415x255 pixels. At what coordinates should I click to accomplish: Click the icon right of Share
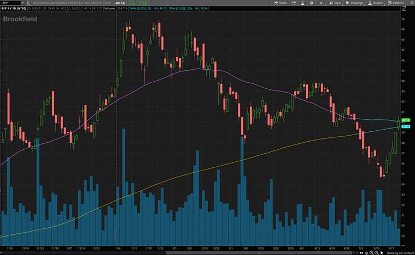point(294,3)
